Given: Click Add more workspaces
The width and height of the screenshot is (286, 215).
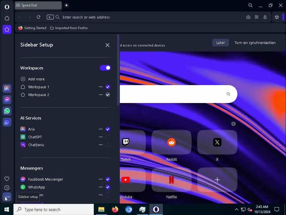Looking at the screenshot, I should tap(33, 79).
